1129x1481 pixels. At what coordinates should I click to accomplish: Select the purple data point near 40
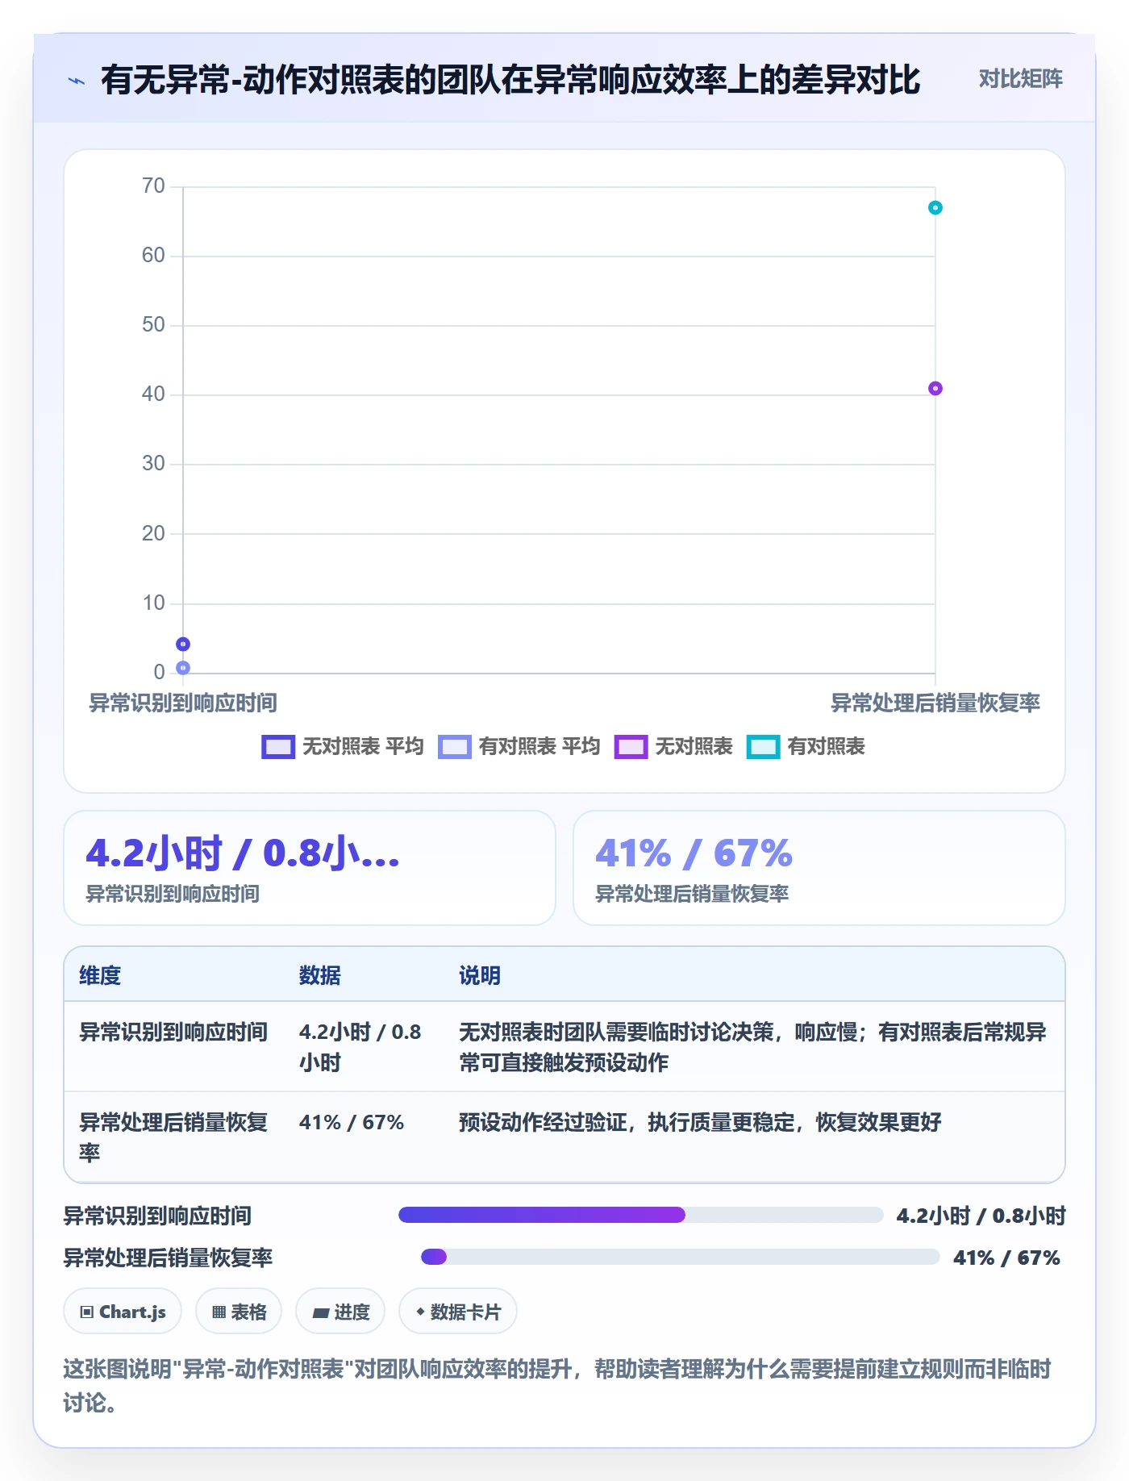935,389
